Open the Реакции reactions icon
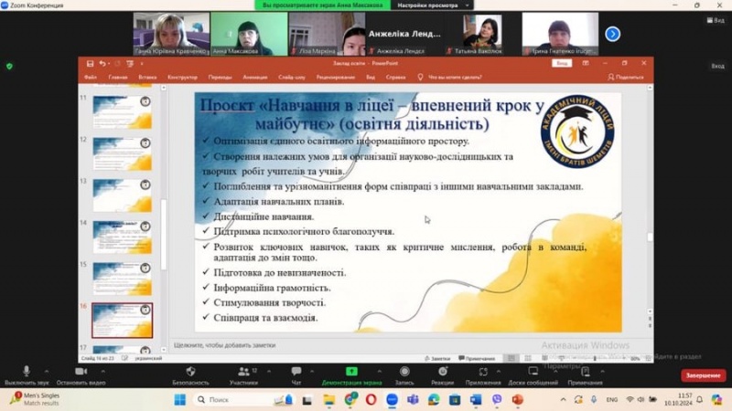732x411 pixels. click(x=442, y=374)
